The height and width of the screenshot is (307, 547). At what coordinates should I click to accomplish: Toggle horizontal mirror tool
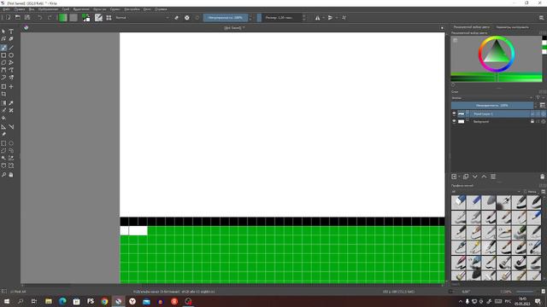tap(317, 17)
